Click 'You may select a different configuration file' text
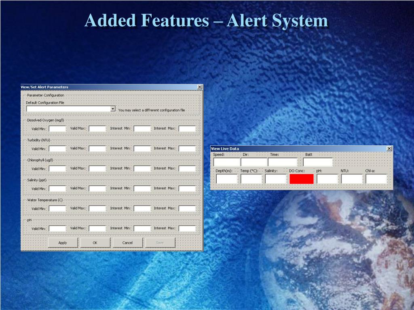Viewport: 414px width, 310px height. click(152, 110)
